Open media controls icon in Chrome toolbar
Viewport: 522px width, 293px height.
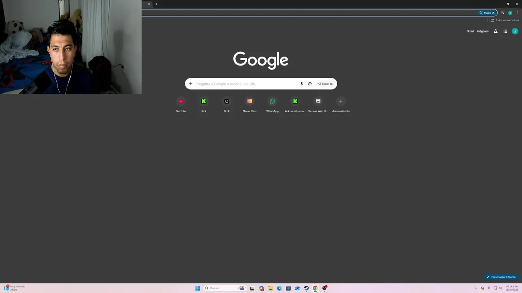pos(503,13)
